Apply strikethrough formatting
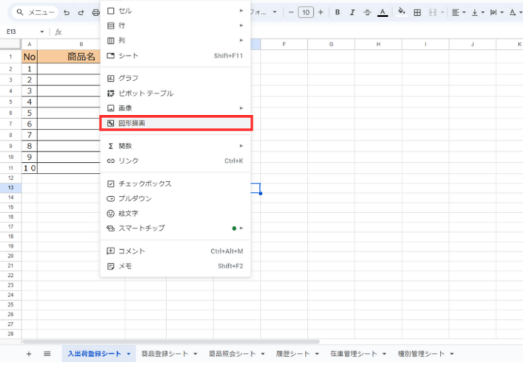 368,12
